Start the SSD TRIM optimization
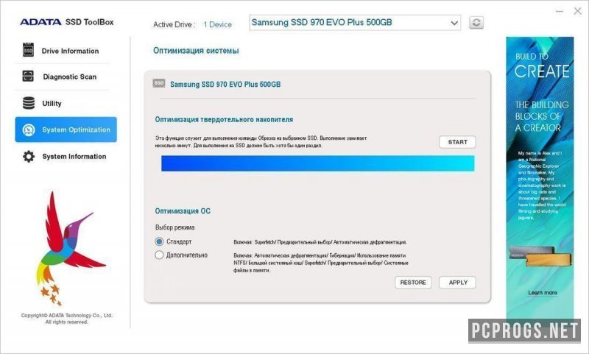The image size is (589, 354). [x=457, y=142]
